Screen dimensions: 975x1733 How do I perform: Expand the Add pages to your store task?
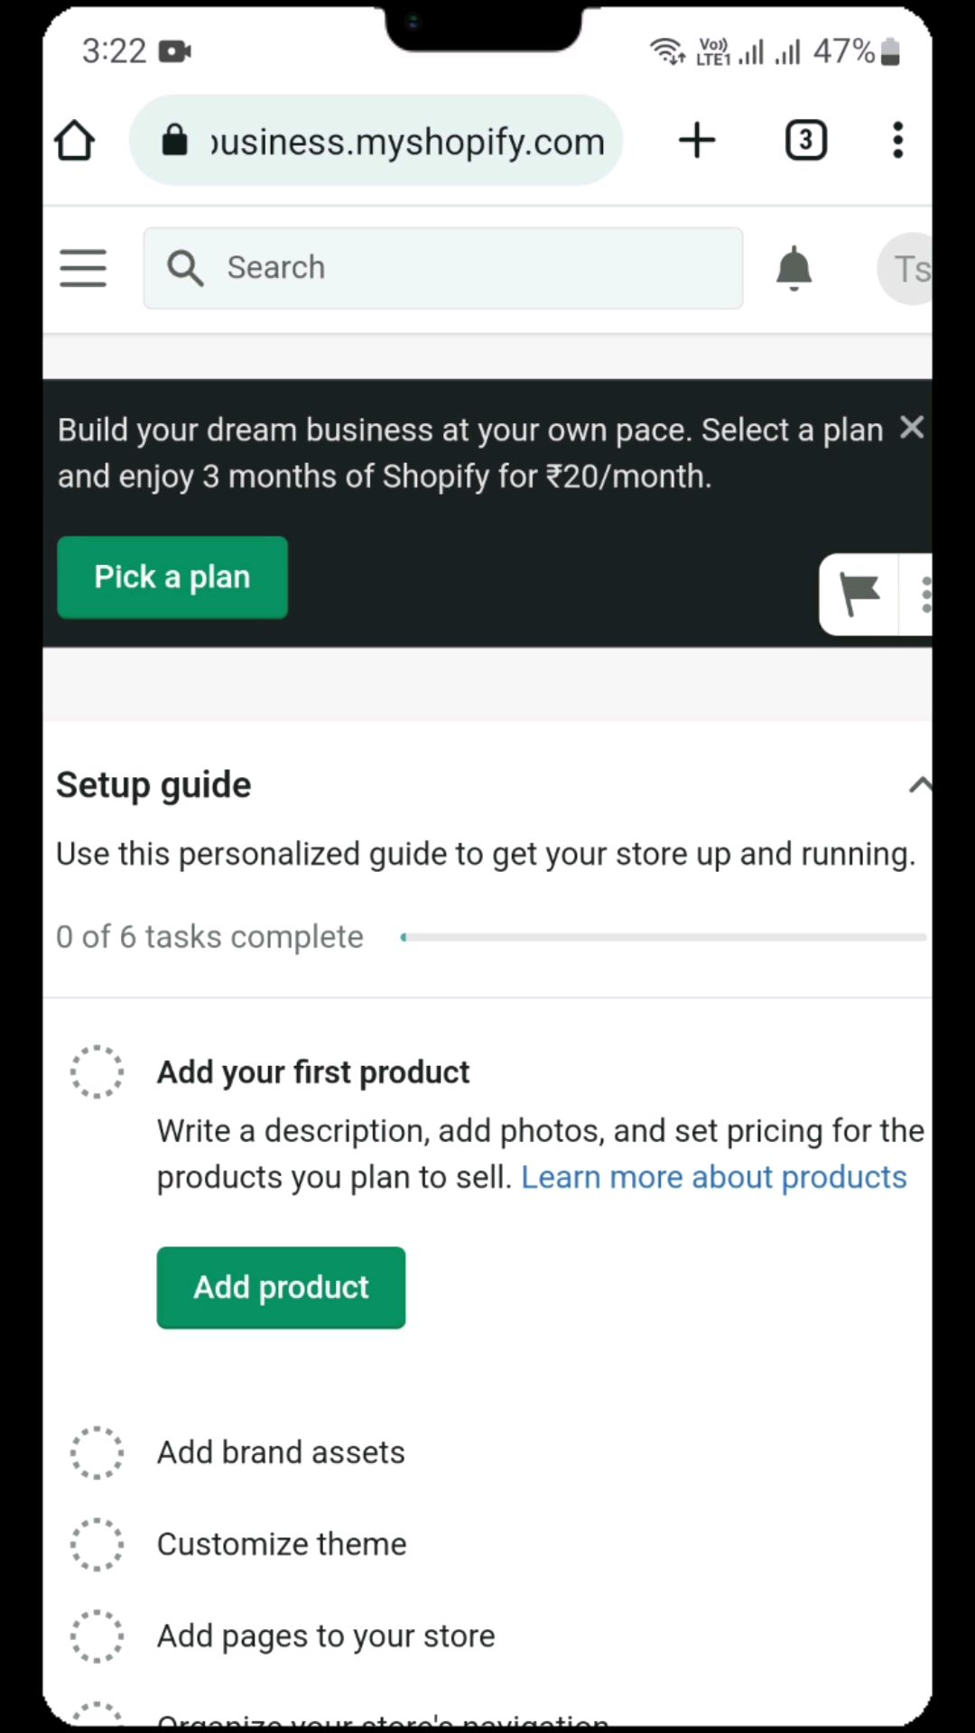[x=326, y=1636]
